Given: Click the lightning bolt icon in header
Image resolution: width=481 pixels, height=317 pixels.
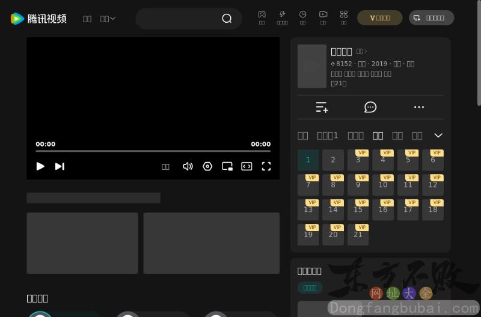Looking at the screenshot, I should point(282,14).
